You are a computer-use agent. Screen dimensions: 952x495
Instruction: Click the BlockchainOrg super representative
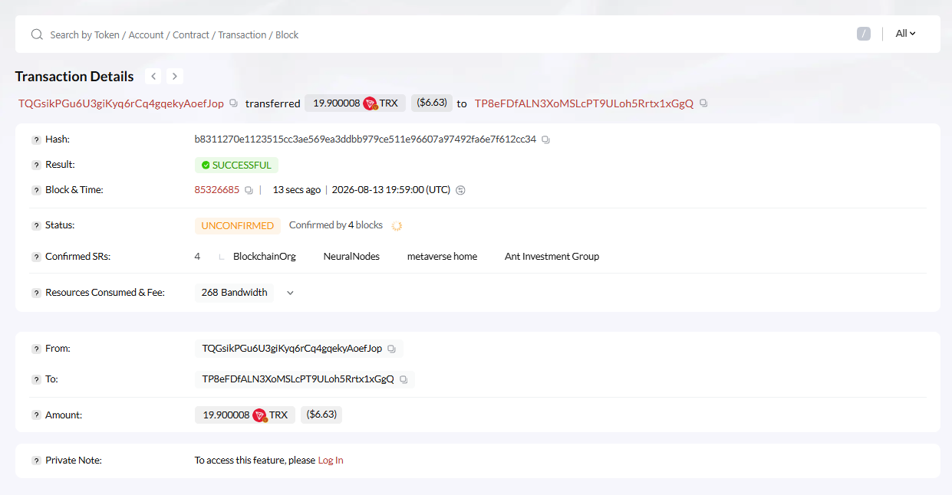[265, 257]
